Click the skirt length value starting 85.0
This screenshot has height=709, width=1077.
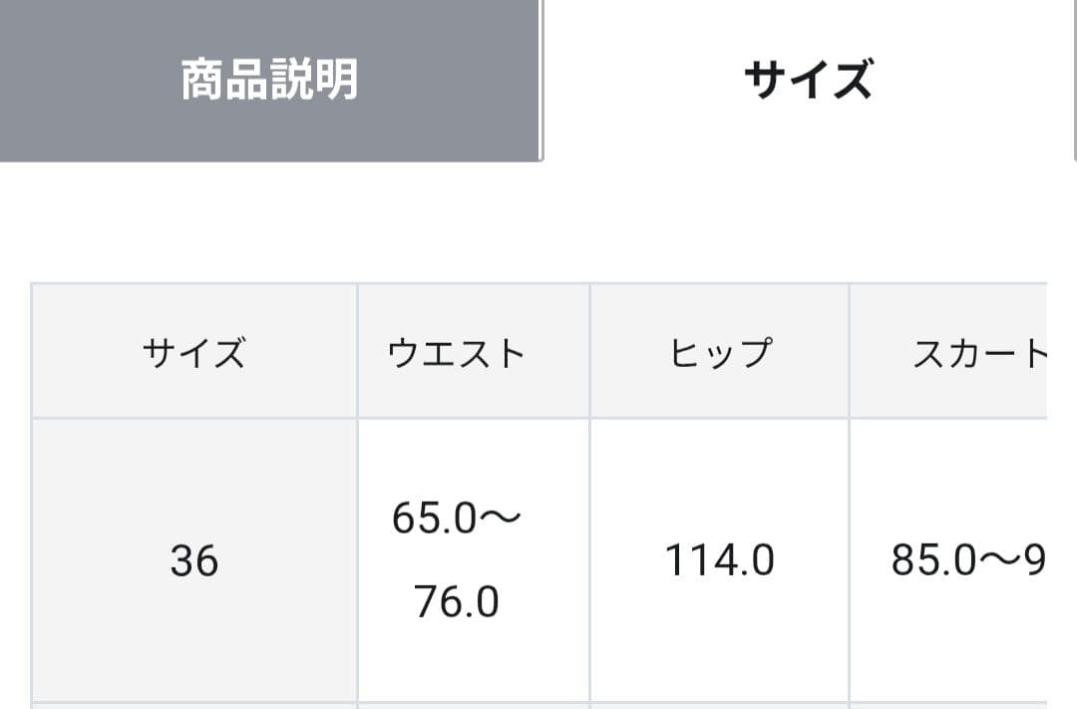(x=932, y=561)
